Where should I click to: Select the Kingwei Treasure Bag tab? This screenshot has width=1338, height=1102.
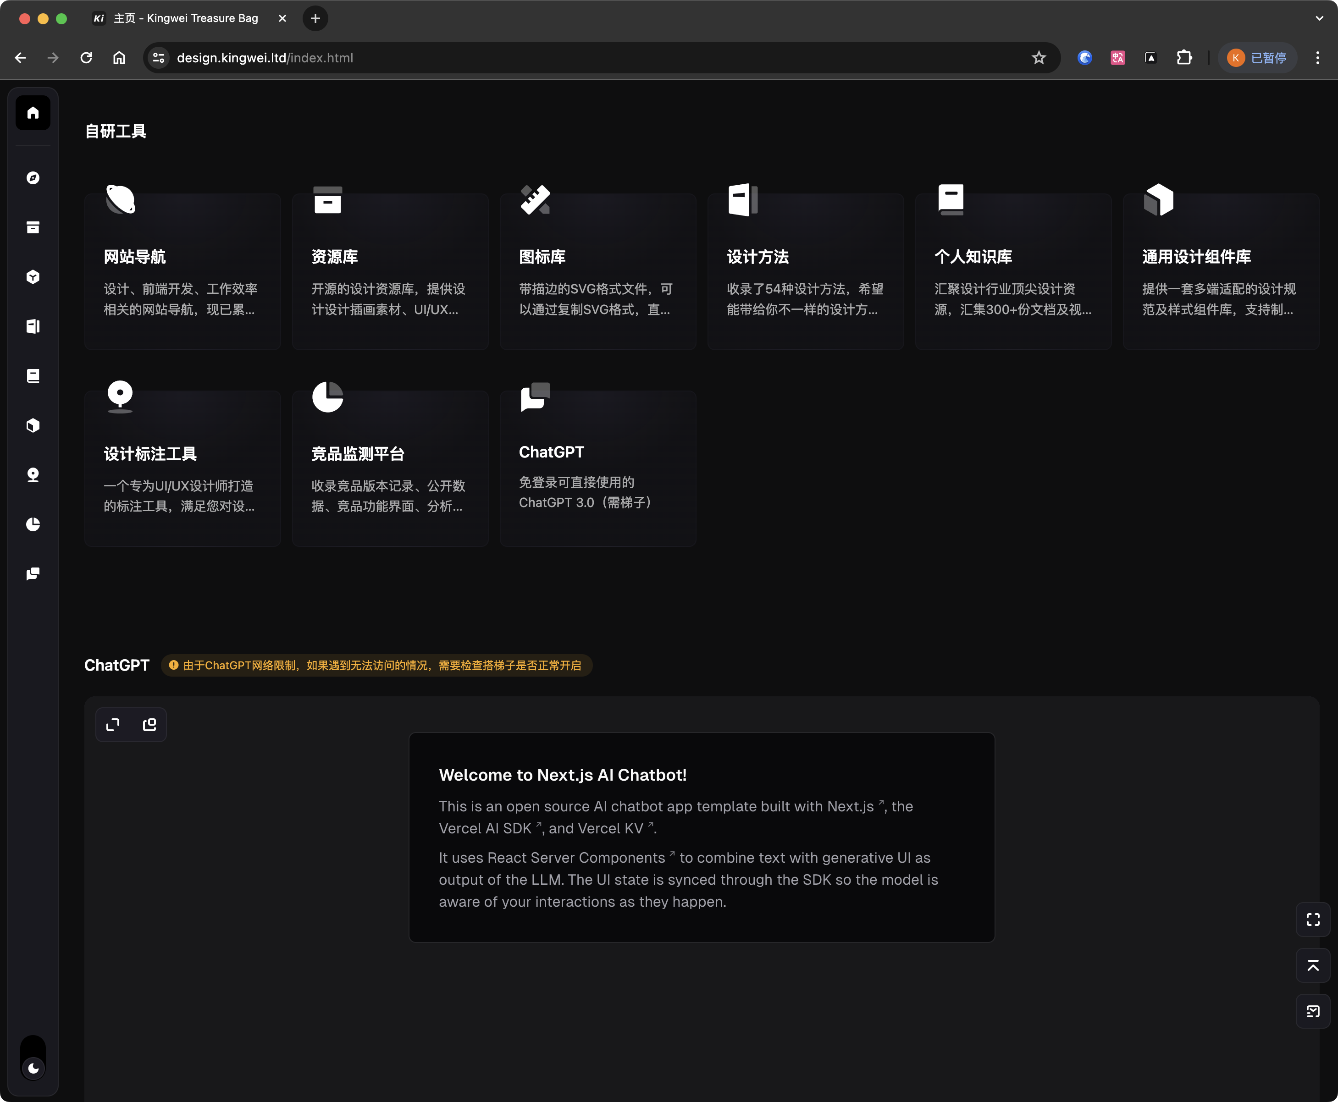(185, 18)
